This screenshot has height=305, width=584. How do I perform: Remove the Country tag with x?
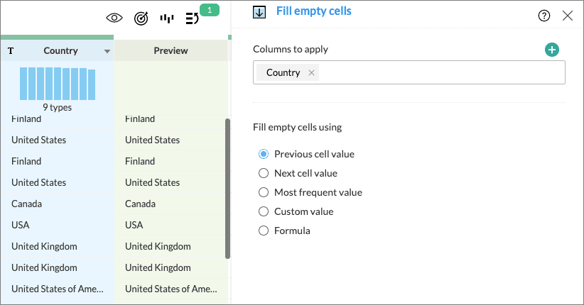[311, 73]
